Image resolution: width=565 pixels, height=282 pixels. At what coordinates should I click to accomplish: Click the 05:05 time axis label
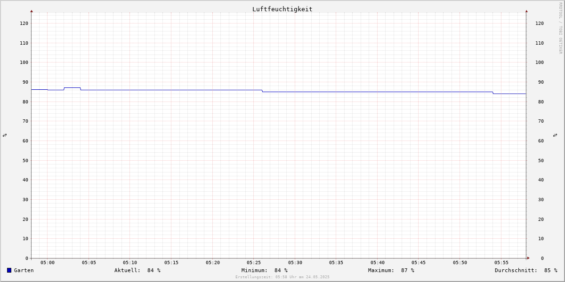tap(89, 262)
